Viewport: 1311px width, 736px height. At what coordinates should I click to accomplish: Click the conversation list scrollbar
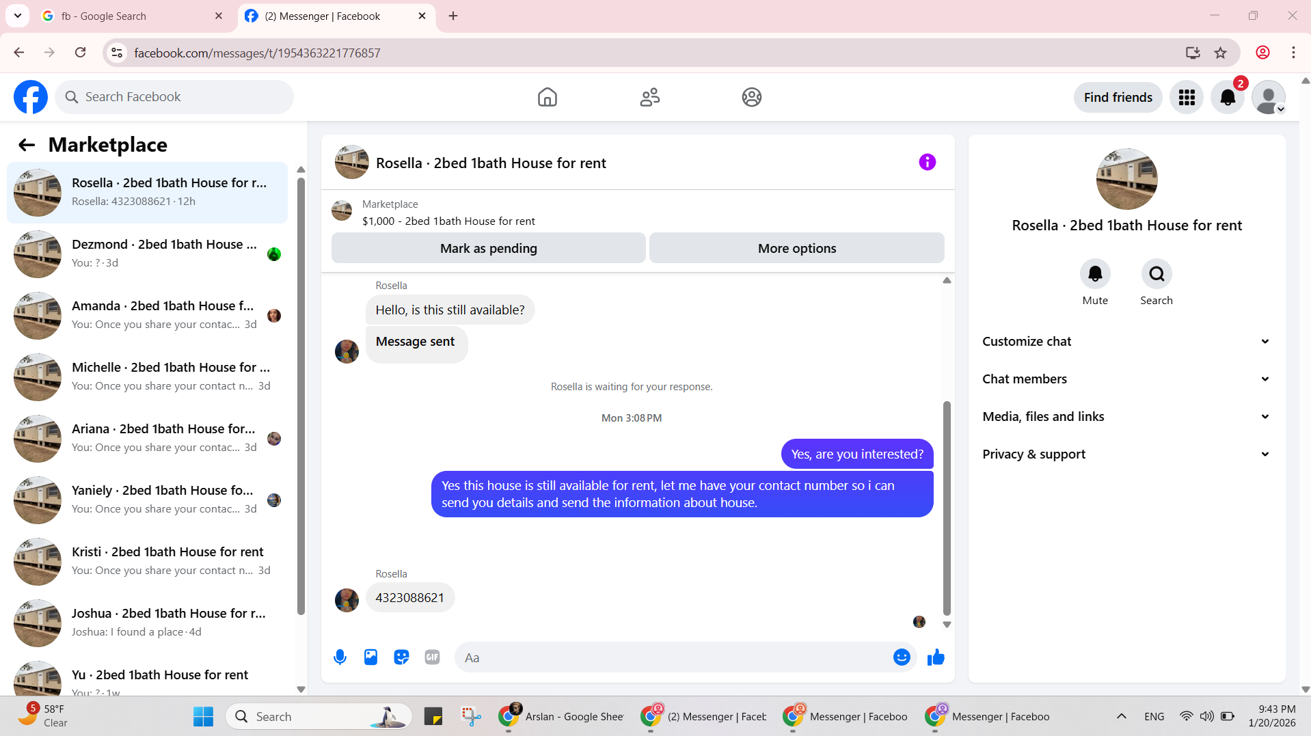301,396
